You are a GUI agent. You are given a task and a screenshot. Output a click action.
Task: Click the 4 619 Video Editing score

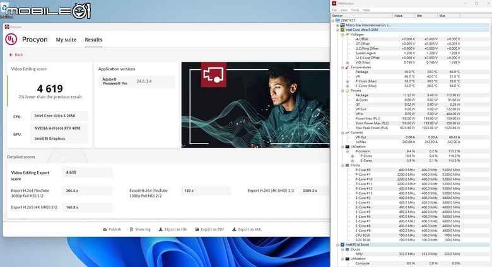[50, 89]
